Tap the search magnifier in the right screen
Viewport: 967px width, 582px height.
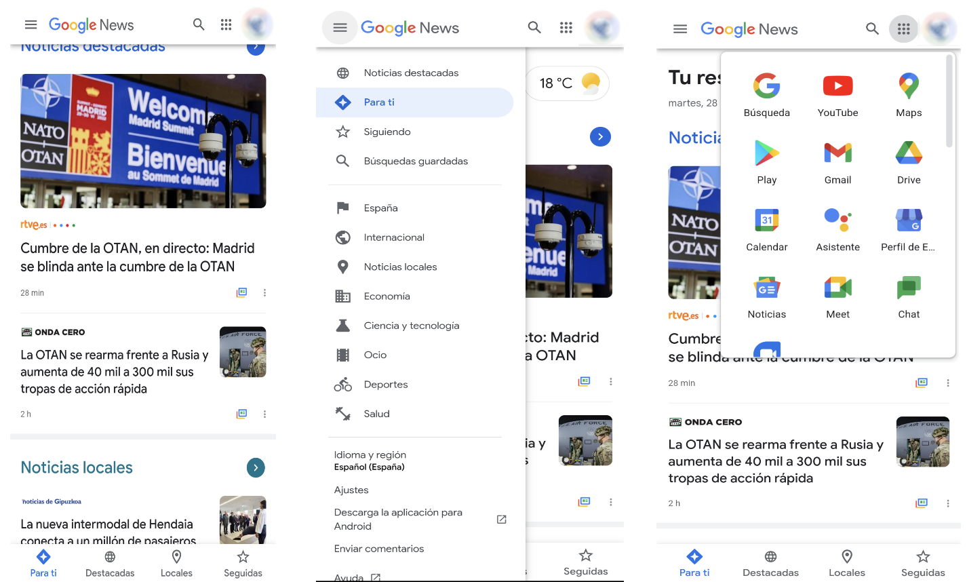click(872, 29)
